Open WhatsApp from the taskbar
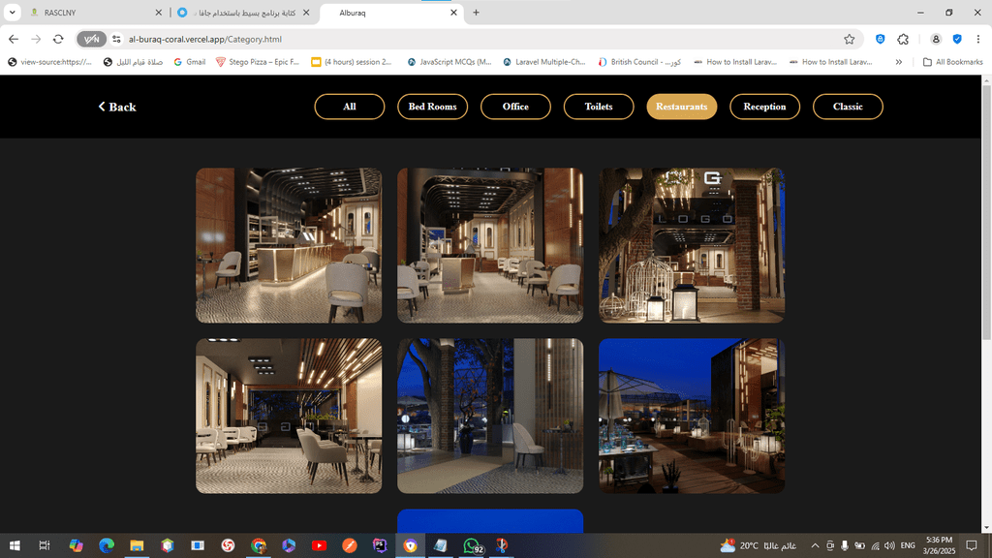The width and height of the screenshot is (992, 558). tap(473, 546)
